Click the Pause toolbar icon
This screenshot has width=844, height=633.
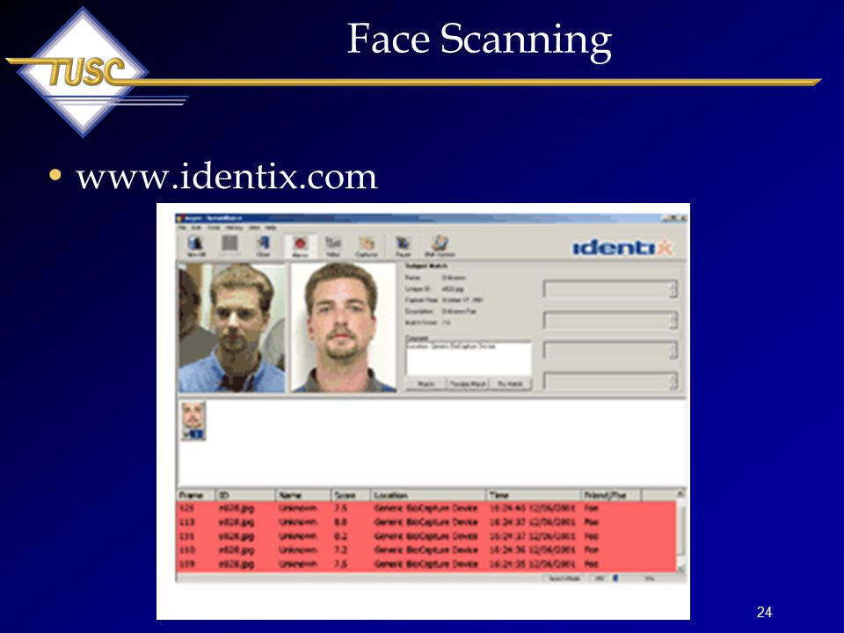(403, 246)
